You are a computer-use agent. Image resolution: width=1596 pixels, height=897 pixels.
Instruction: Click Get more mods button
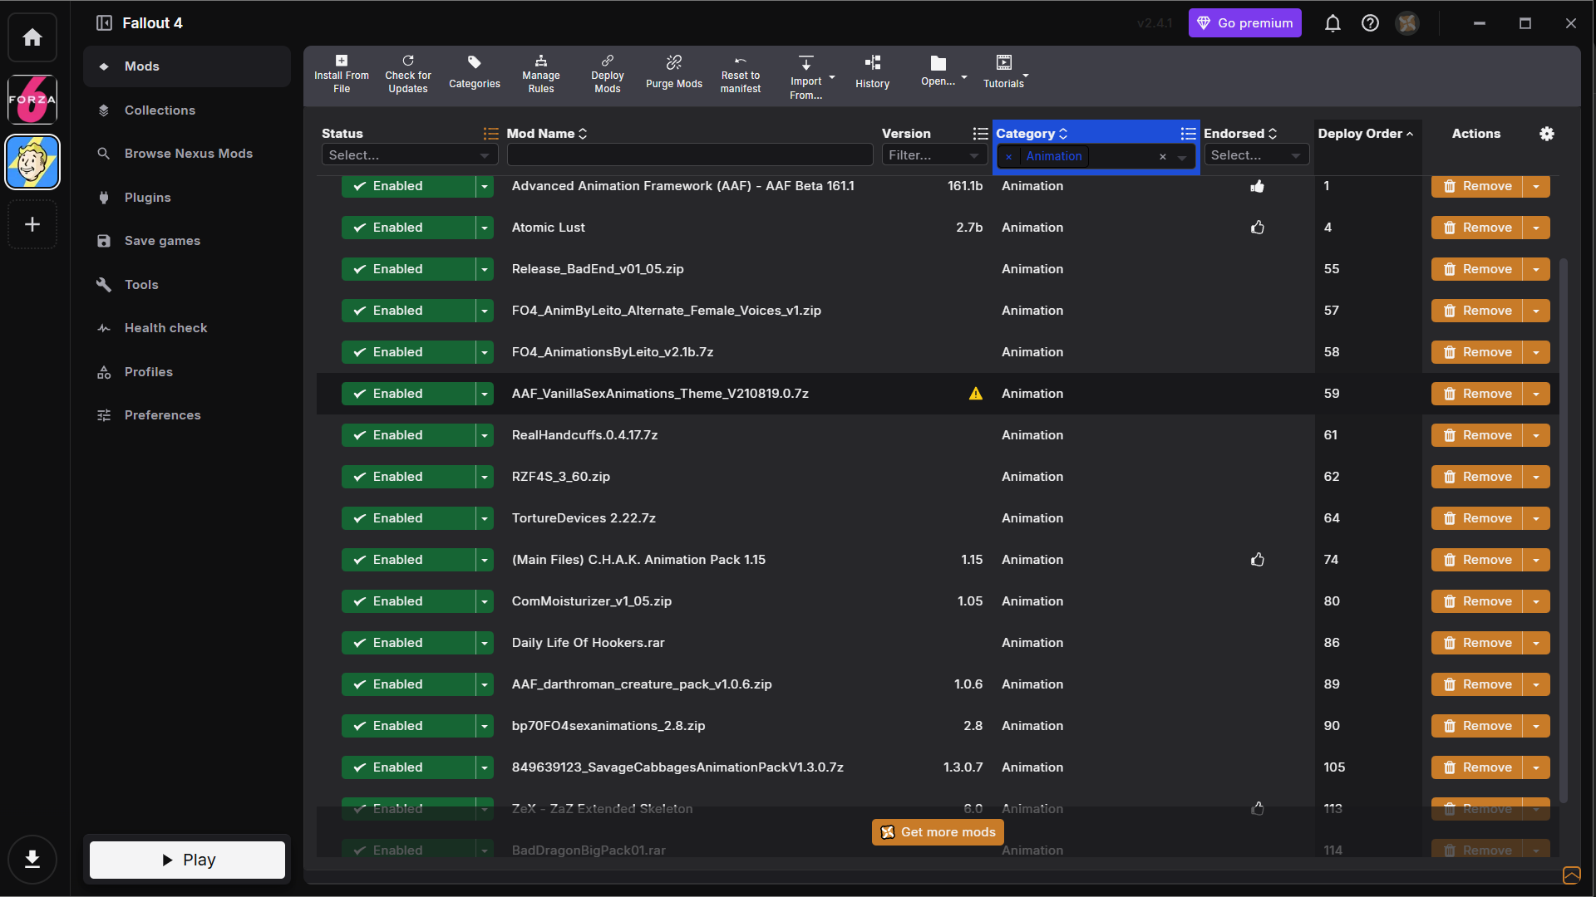click(938, 832)
